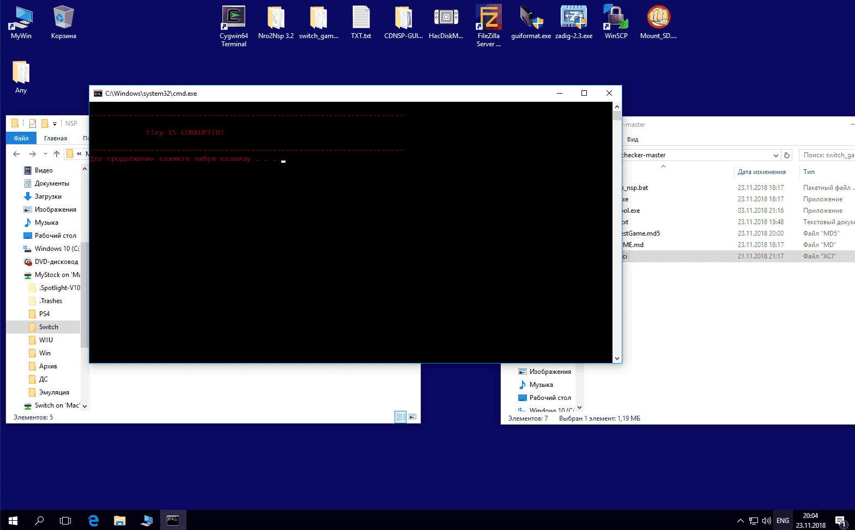The height and width of the screenshot is (530, 855).
Task: Sort files by Дата изменения column
Action: click(x=761, y=172)
